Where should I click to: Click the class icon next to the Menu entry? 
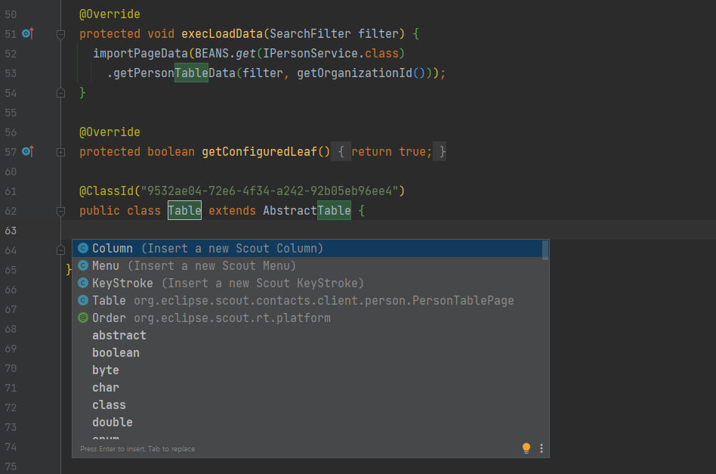tap(83, 265)
